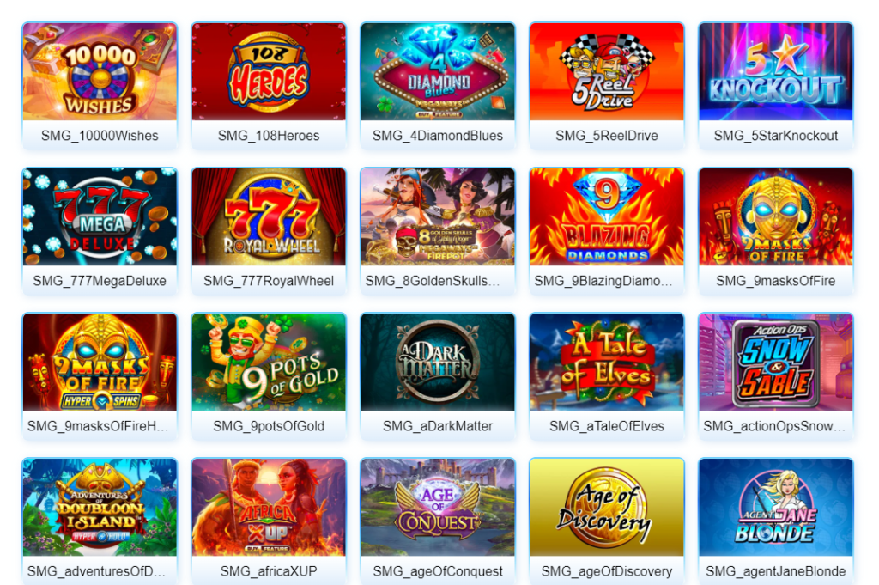The width and height of the screenshot is (879, 585).
Task: Open the A Dark Matter game tile
Action: point(438,363)
